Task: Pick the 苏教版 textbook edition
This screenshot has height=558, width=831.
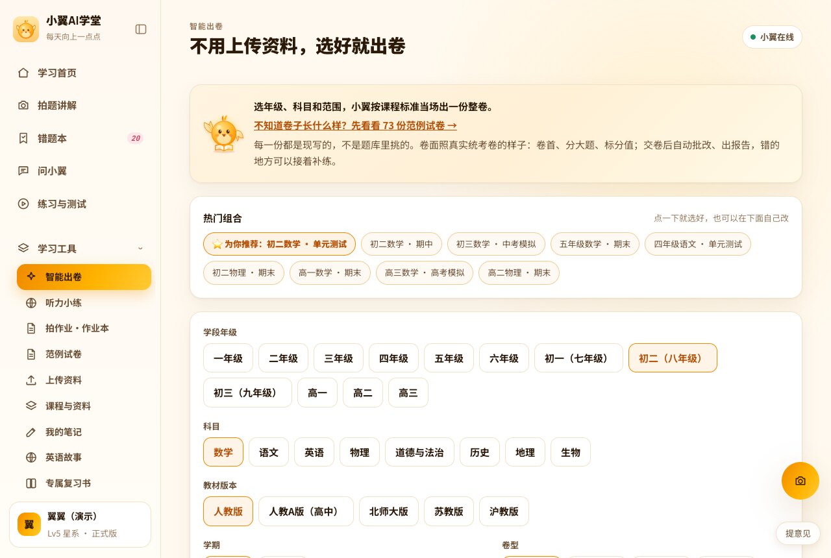Action: (x=449, y=511)
